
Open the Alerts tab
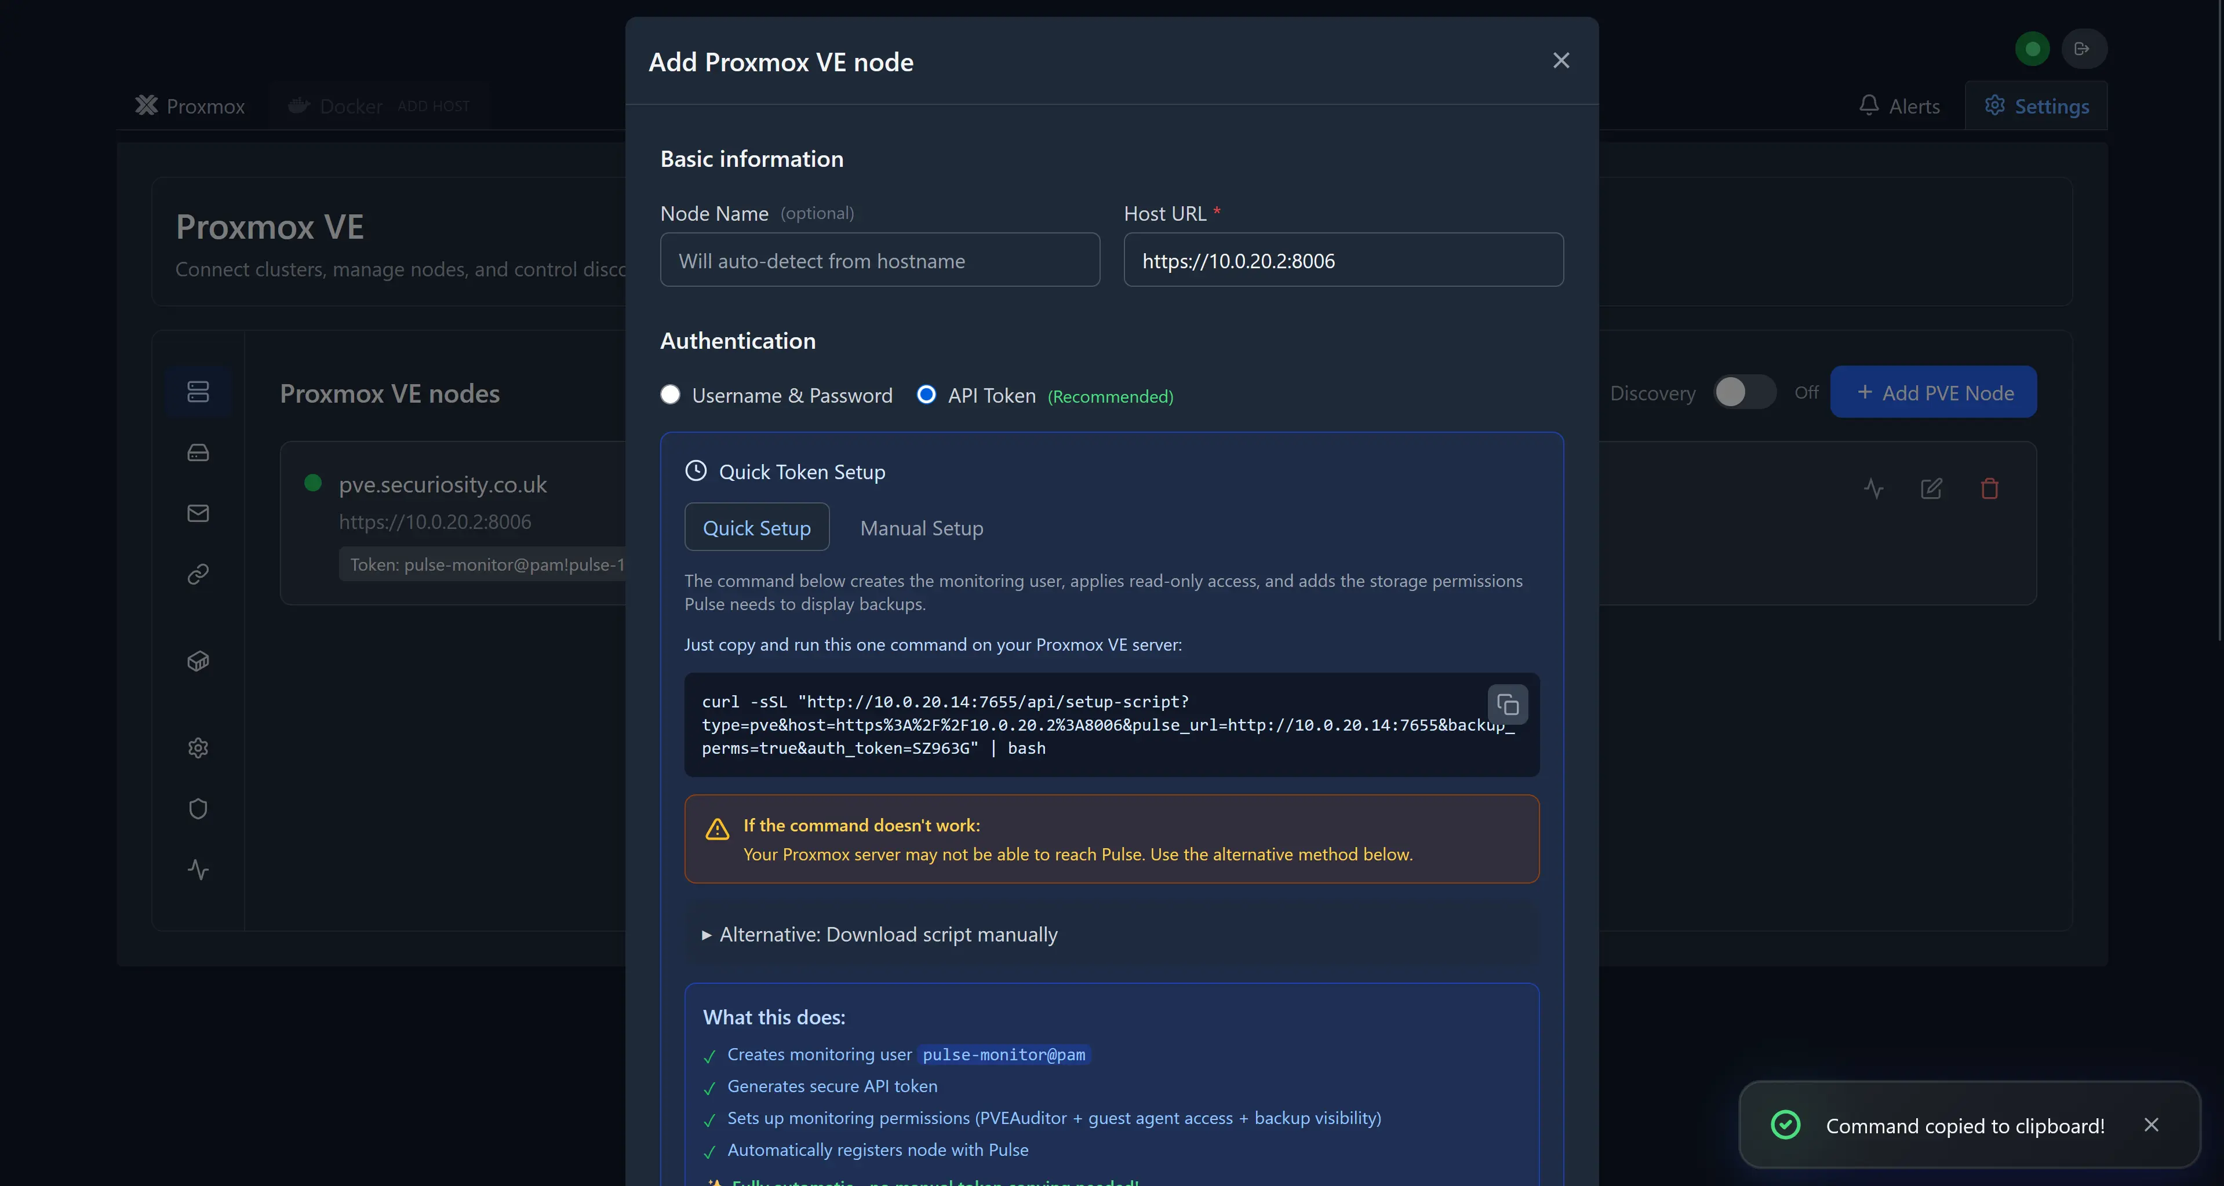pos(1899,106)
